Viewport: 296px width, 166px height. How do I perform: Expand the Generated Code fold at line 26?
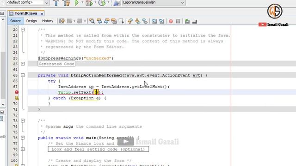pyautogui.click(x=23, y=64)
